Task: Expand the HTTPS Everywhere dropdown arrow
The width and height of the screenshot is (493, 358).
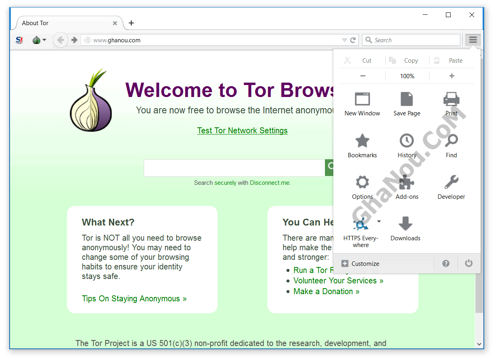Action: pos(379,222)
